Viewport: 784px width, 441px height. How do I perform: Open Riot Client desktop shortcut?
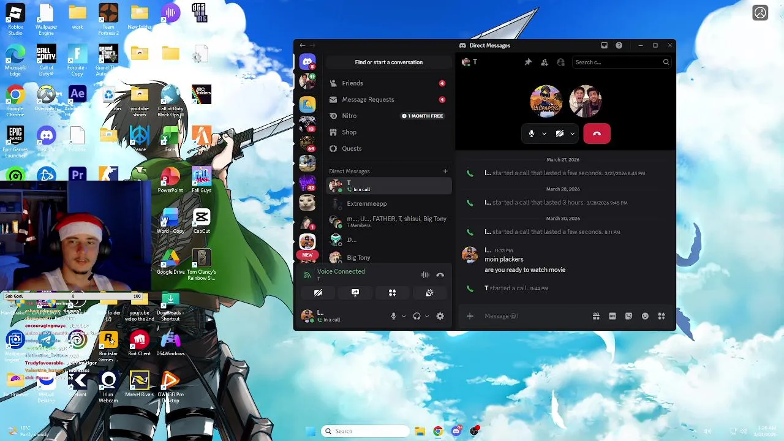pos(140,344)
